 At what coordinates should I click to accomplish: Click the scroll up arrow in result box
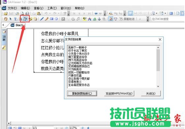click(158, 47)
